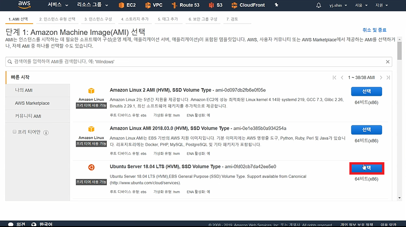Open the Route 53 shortcut
The image size is (406, 227).
point(186,5)
